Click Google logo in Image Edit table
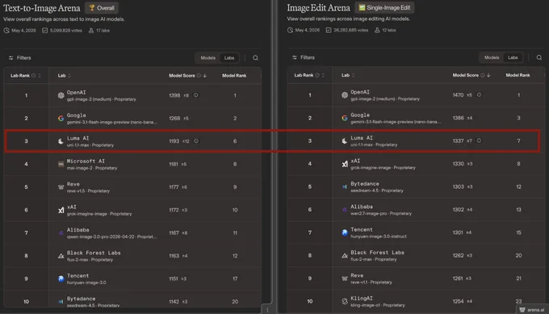549x314 pixels. click(x=345, y=118)
